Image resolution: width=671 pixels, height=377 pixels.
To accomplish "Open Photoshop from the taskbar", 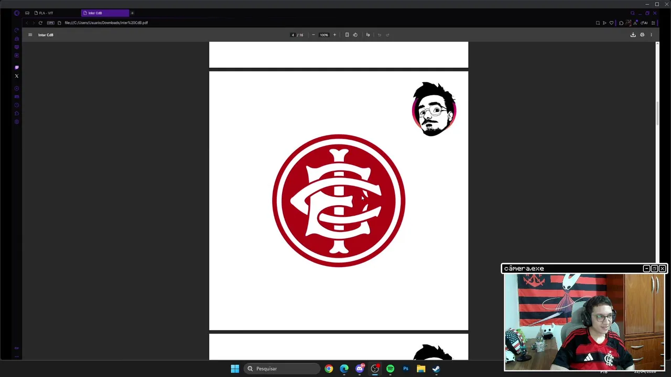I will [x=406, y=369].
